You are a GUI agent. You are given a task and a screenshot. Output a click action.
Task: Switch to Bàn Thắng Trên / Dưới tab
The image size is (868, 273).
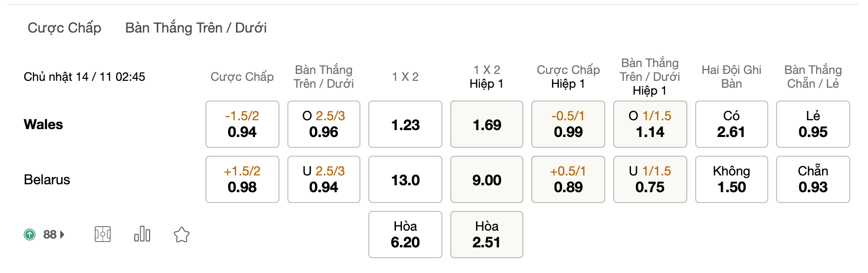(196, 28)
